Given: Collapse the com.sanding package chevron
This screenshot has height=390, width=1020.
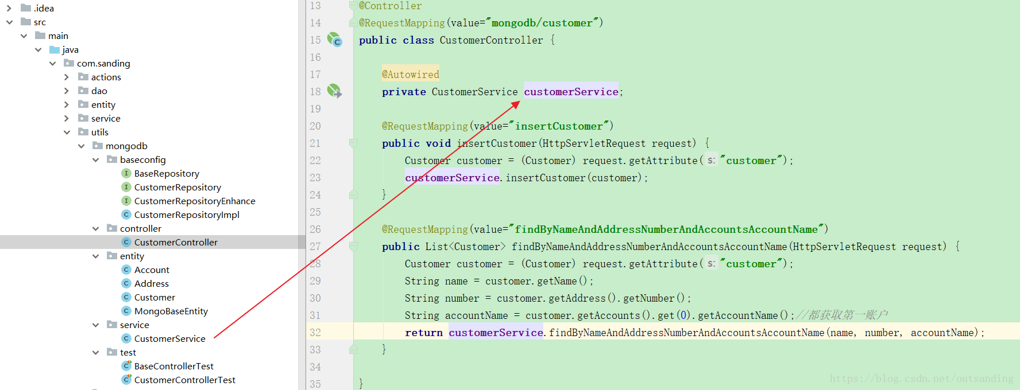Looking at the screenshot, I should pyautogui.click(x=52, y=63).
